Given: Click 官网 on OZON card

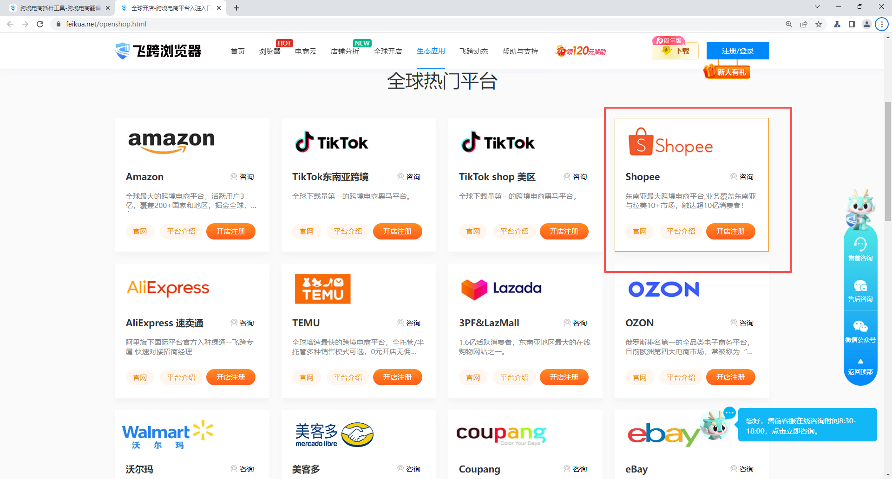Looking at the screenshot, I should click(x=640, y=377).
